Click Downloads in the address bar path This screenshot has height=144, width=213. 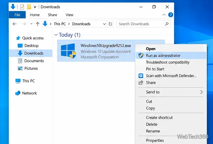tap(81, 24)
